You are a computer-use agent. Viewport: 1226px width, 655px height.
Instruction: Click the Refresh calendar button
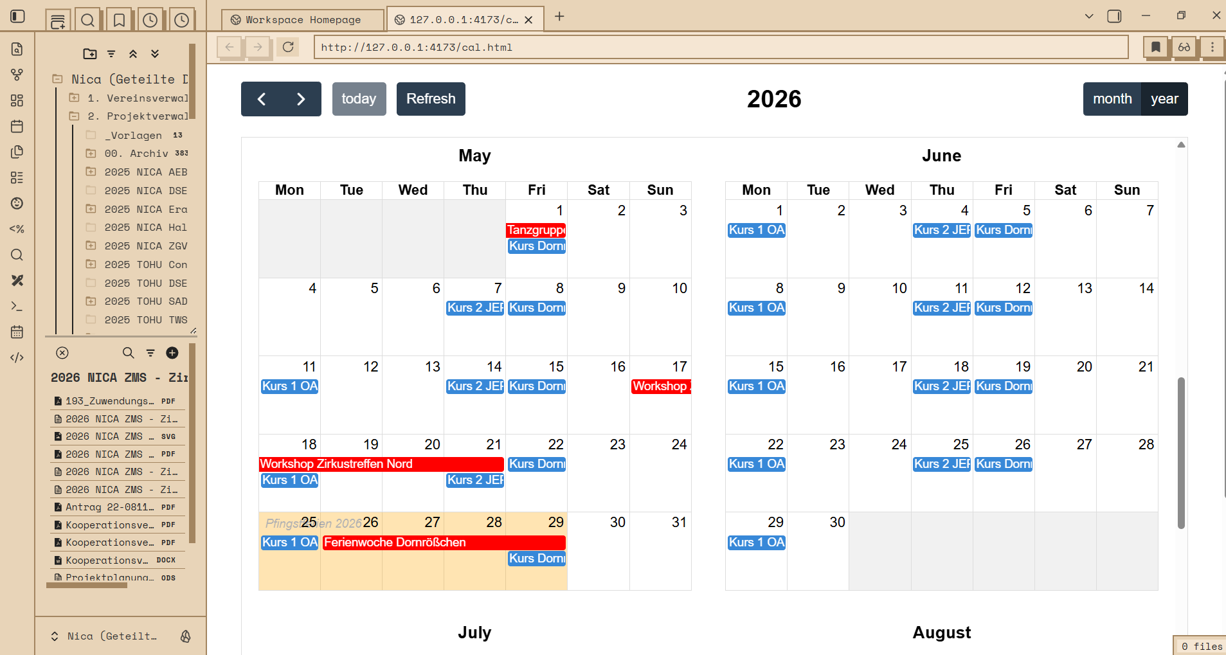click(431, 99)
